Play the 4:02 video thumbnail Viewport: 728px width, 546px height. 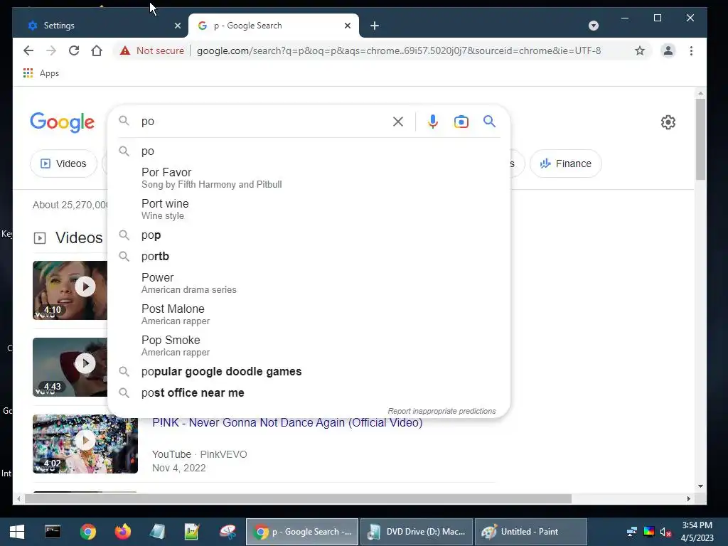pyautogui.click(x=85, y=444)
